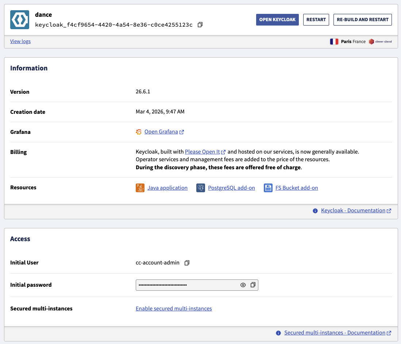The width and height of the screenshot is (401, 344).
Task: Click the info icon beside Secured multi-instances - Documentation
Action: (x=278, y=333)
